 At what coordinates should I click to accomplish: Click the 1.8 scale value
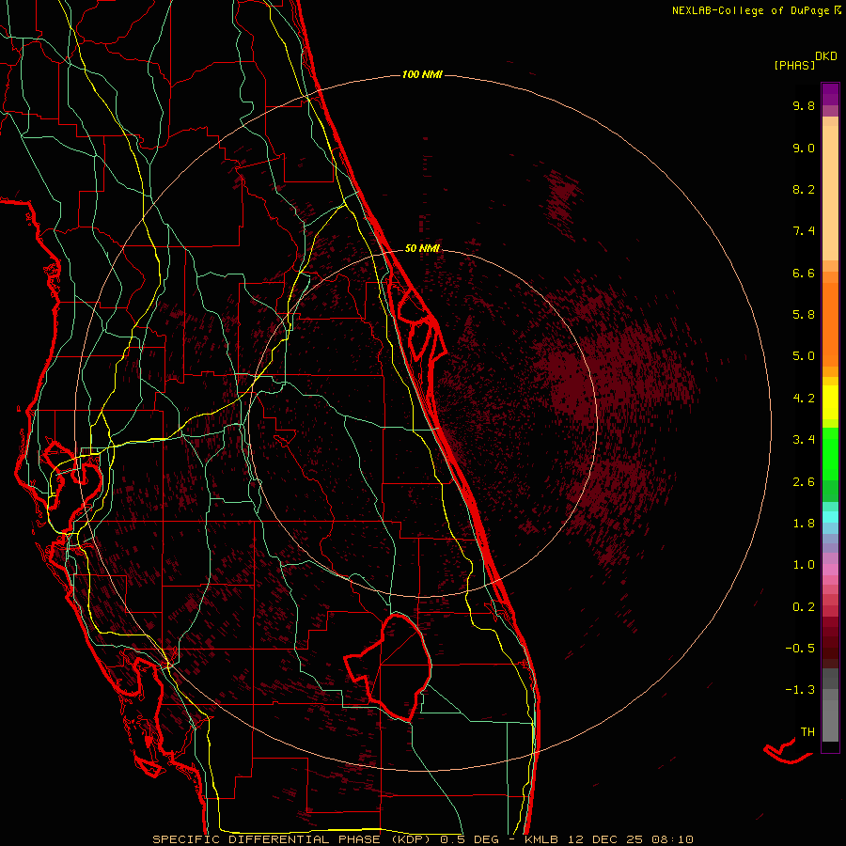click(804, 524)
